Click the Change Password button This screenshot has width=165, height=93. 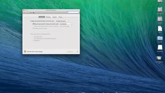61,21
